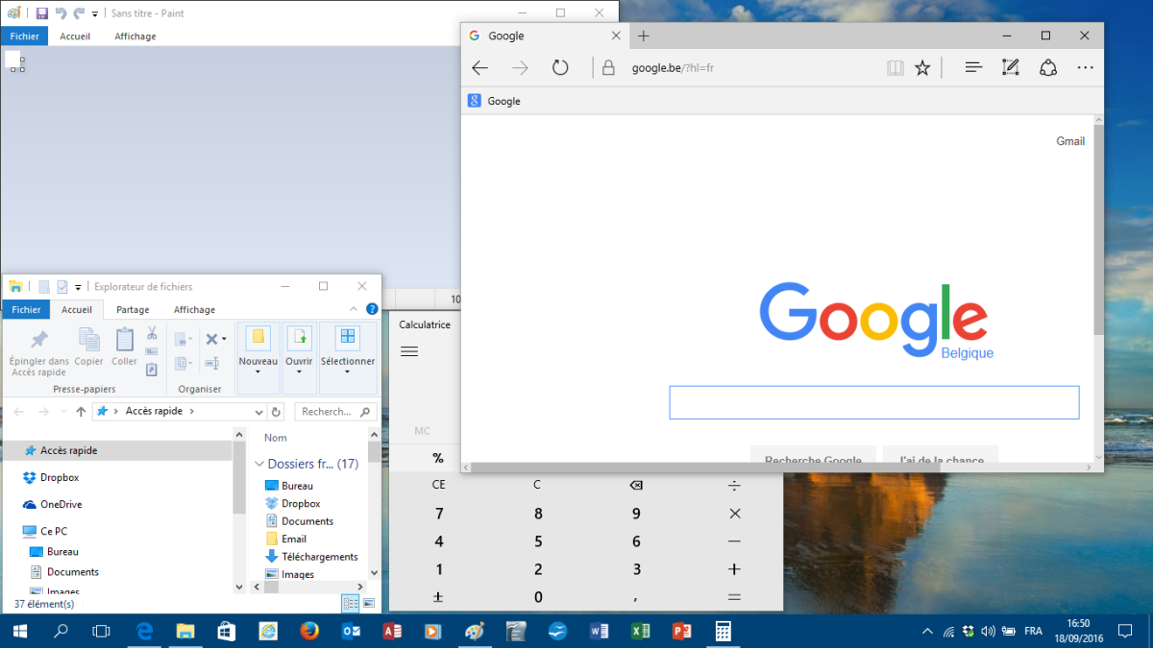This screenshot has height=648, width=1153.
Task: Open the Windows Start menu
Action: (x=19, y=631)
